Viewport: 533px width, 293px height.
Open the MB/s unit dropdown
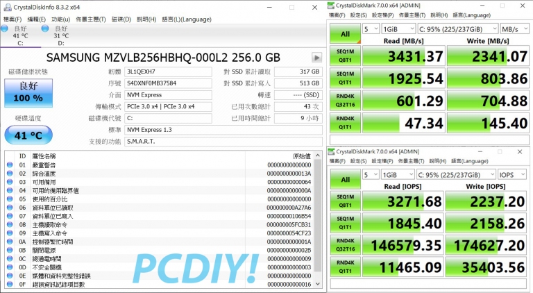(514, 29)
